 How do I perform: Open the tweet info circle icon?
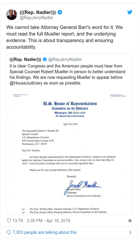(x=130, y=221)
